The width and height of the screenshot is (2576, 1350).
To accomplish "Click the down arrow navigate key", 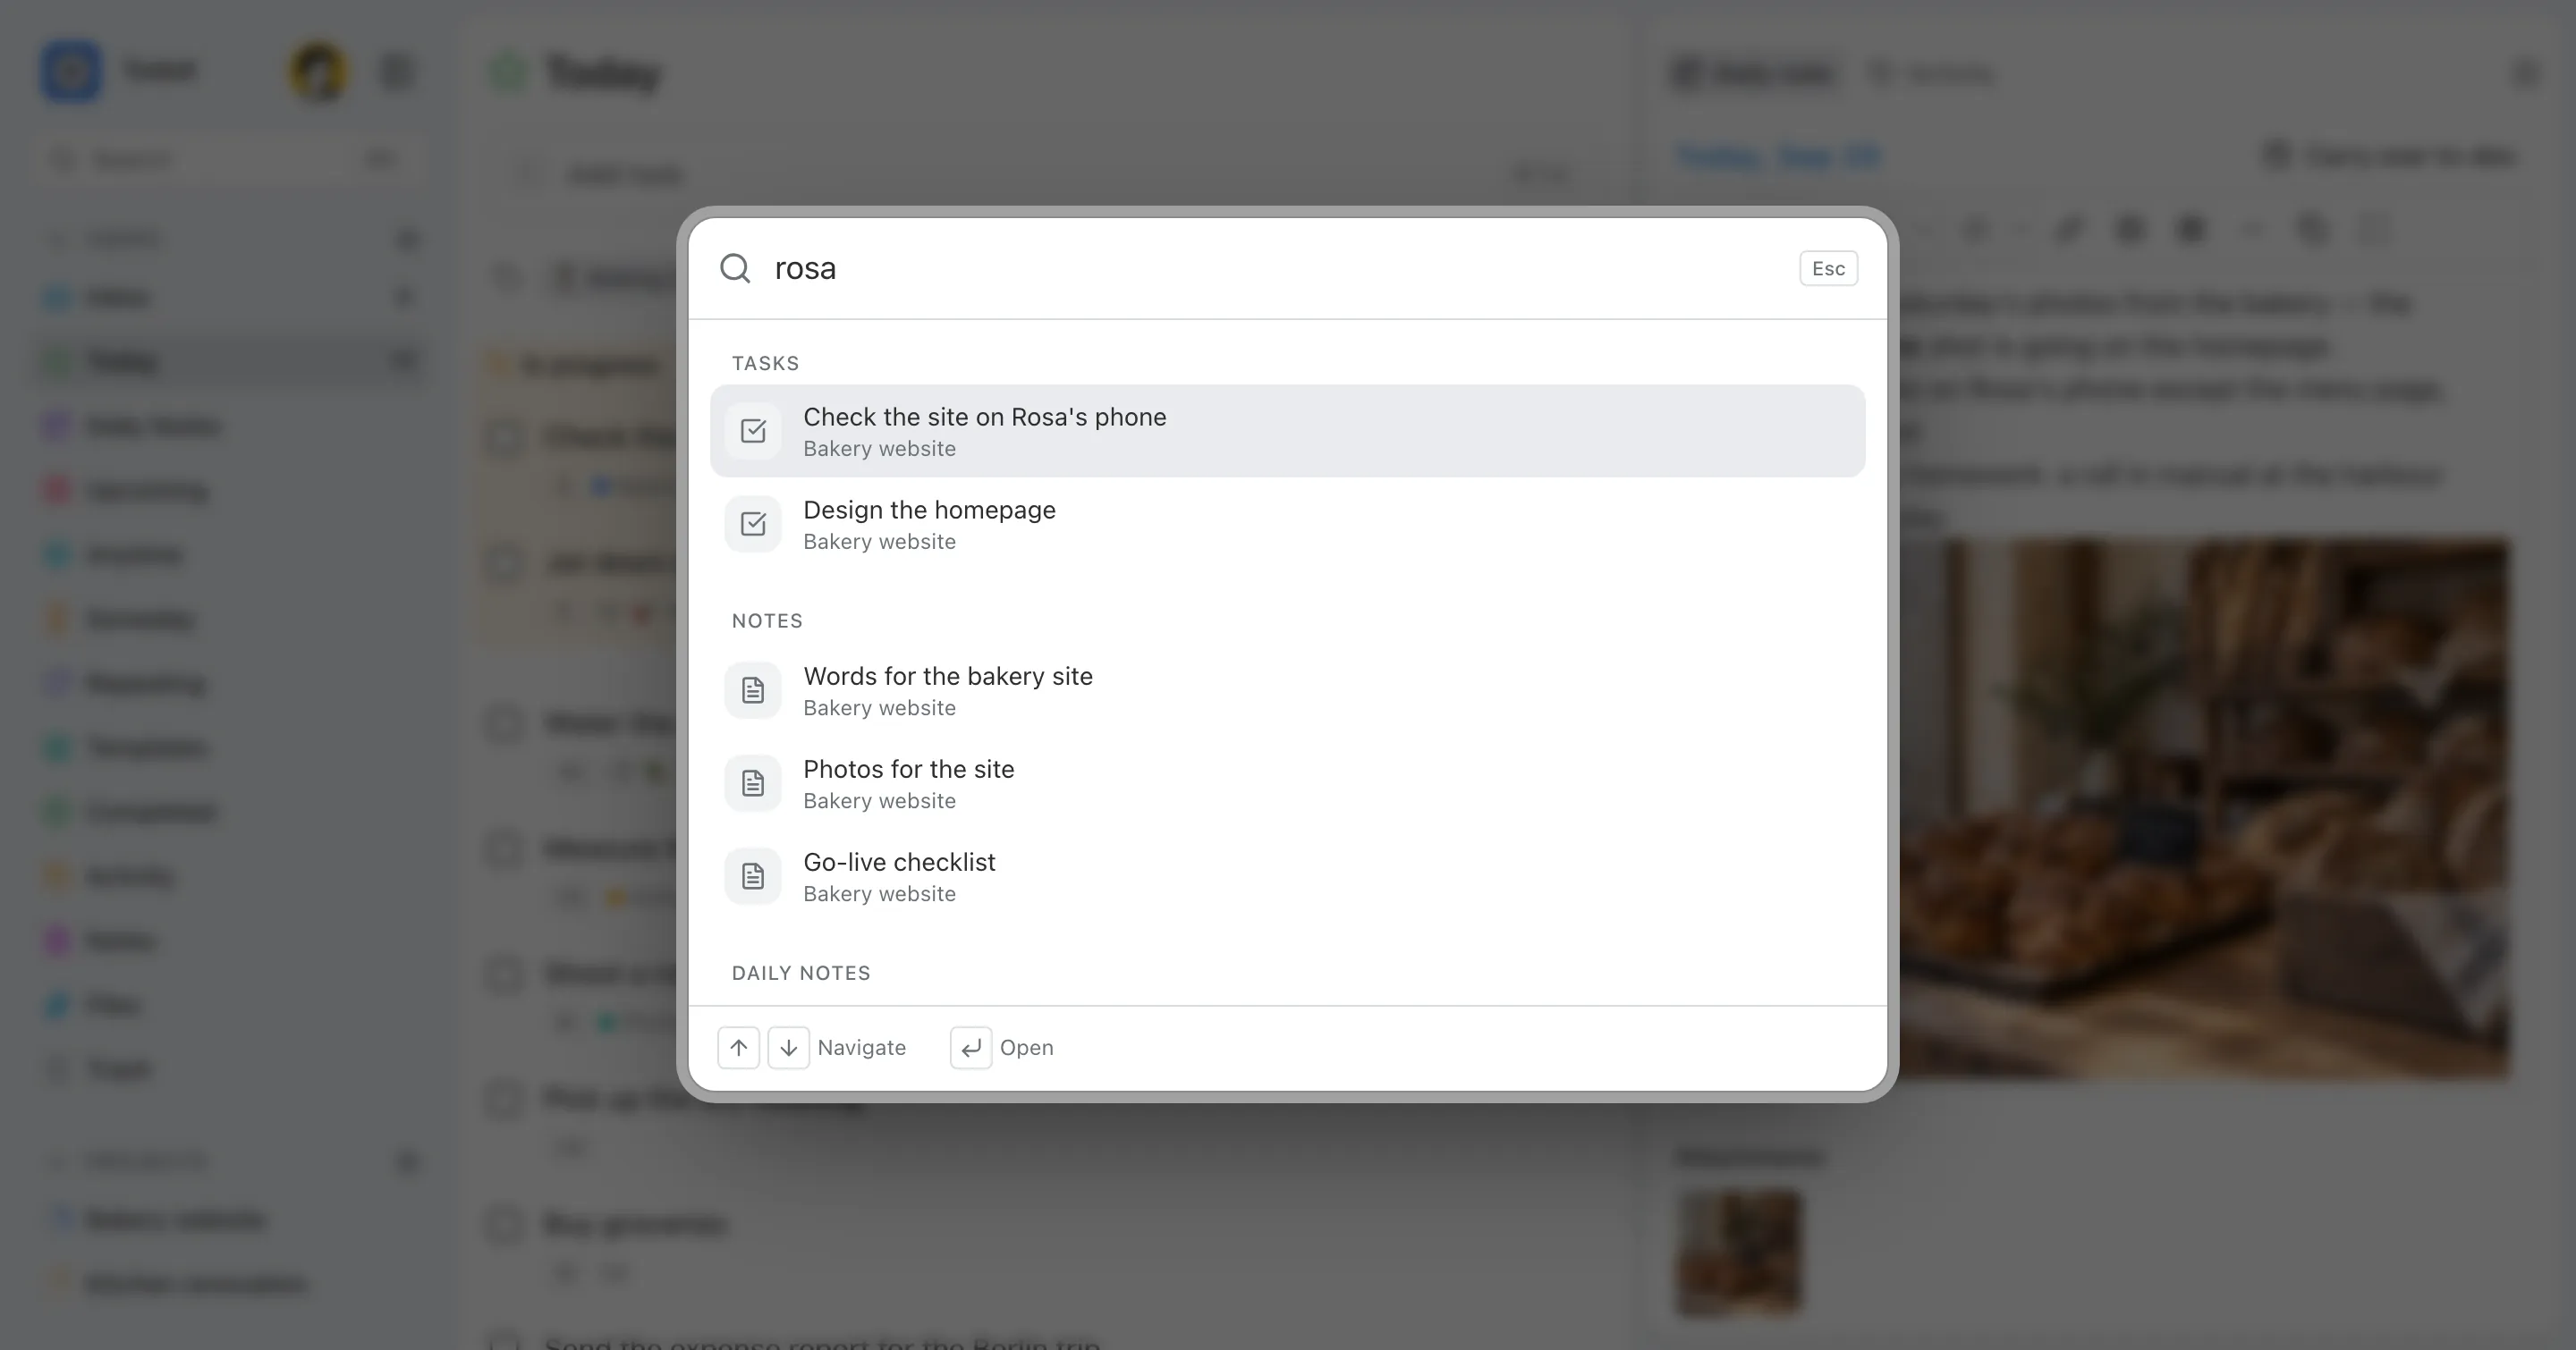I will (788, 1047).
